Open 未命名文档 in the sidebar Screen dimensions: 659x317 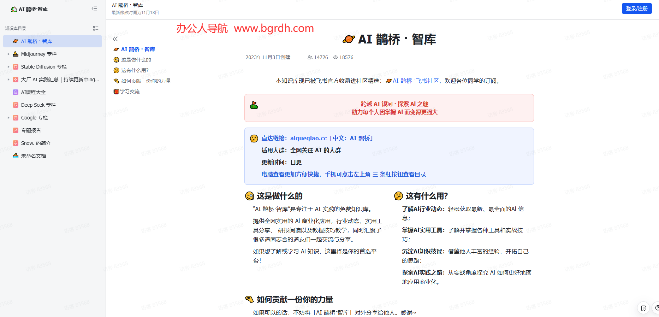tap(34, 156)
